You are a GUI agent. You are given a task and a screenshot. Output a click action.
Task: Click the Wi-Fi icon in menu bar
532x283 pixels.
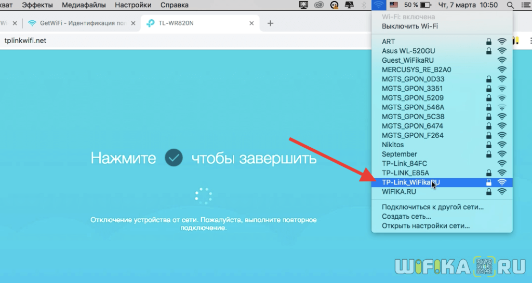(x=379, y=5)
